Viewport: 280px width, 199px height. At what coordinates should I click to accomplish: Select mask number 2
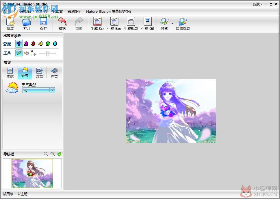(26, 44)
